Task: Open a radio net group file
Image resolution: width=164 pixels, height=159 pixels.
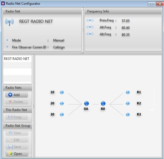Action: click(x=17, y=154)
